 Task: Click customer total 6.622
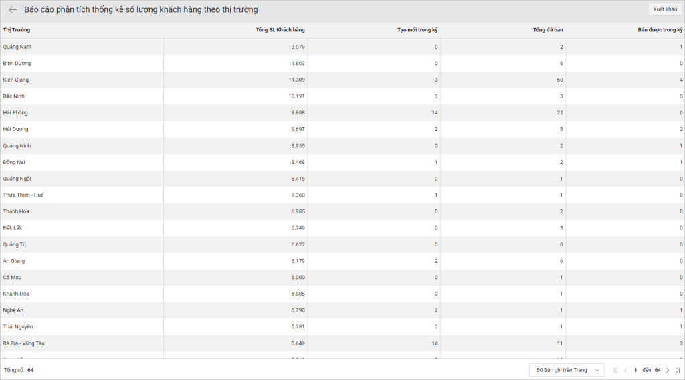coord(298,245)
